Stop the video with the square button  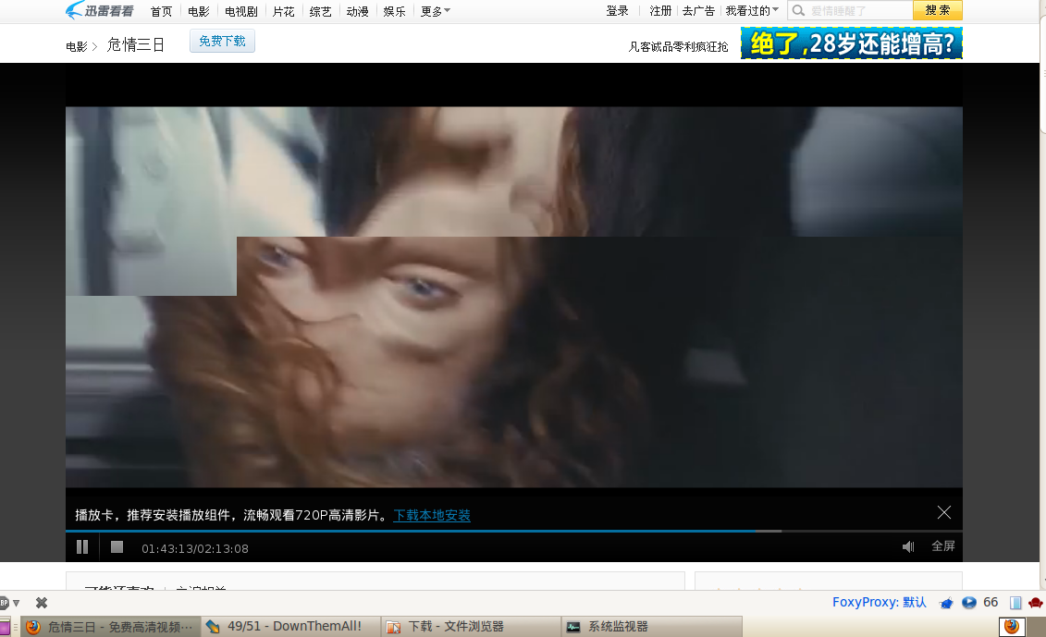(117, 547)
